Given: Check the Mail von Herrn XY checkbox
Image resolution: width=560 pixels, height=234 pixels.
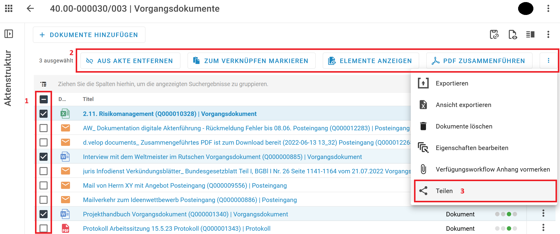Looking at the screenshot, I should [44, 185].
